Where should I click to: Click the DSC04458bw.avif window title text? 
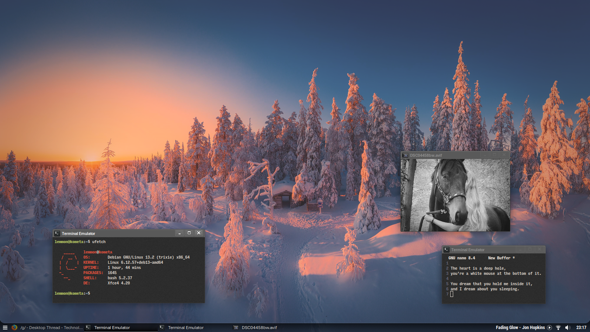point(426,155)
